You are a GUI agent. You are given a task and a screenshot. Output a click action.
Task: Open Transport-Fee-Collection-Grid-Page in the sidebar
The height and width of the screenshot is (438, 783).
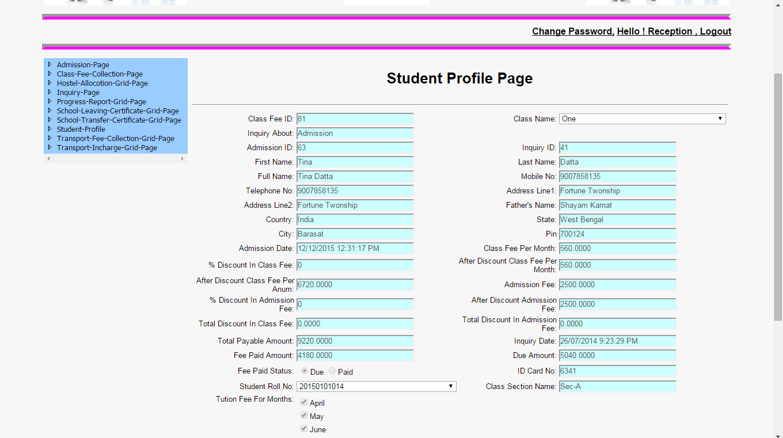[x=116, y=139]
